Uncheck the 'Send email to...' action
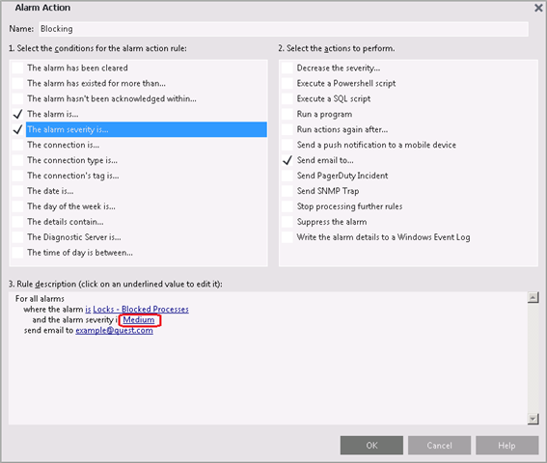 287,160
